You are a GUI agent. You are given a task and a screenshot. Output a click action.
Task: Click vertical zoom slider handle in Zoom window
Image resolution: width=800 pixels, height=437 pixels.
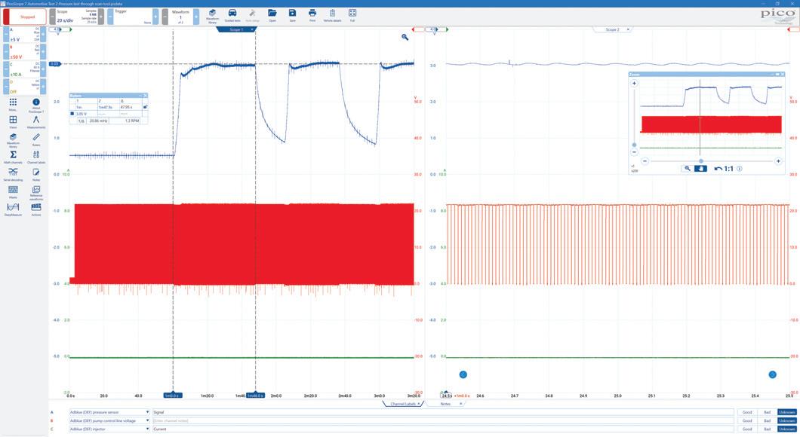pos(634,145)
